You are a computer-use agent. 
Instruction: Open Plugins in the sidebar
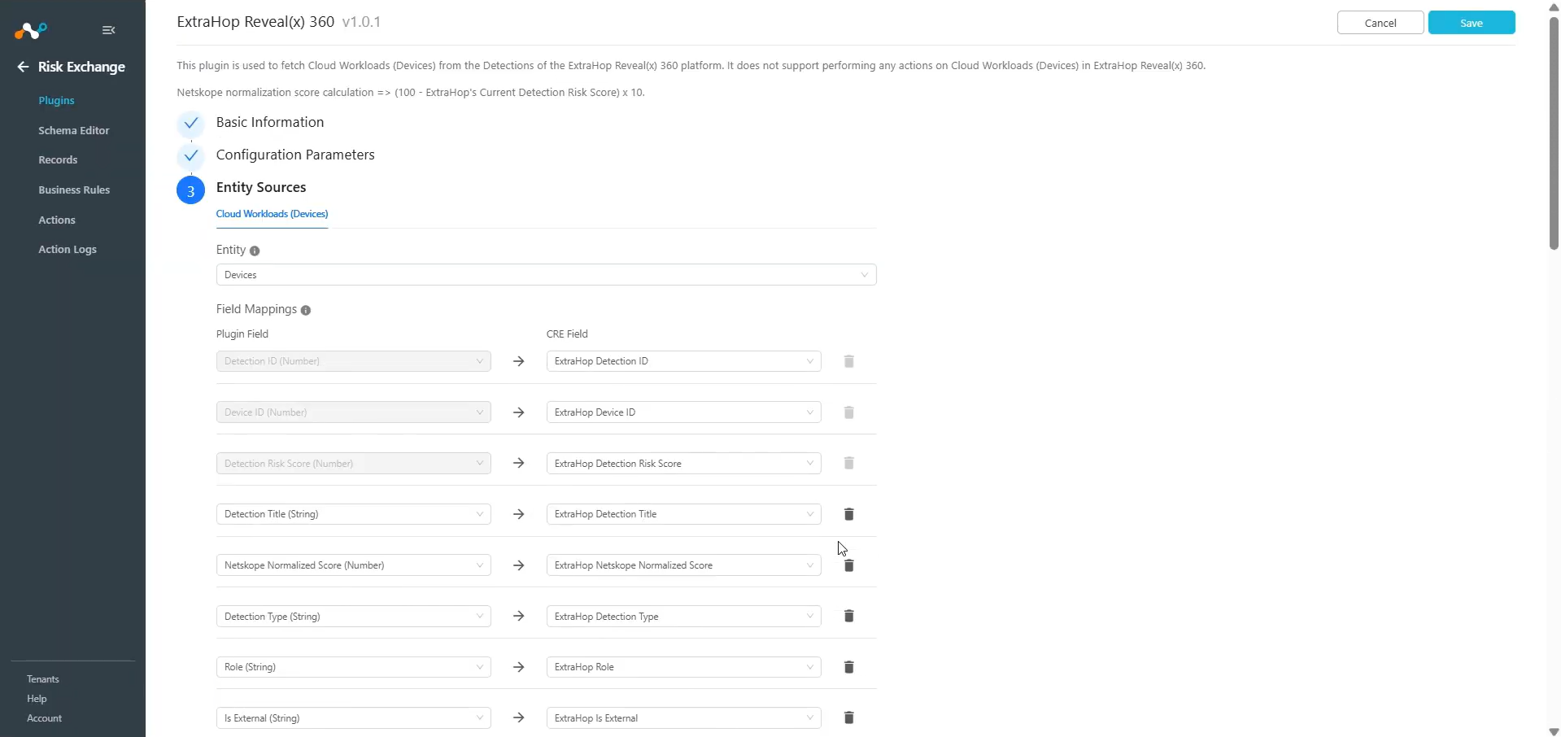[x=56, y=101]
